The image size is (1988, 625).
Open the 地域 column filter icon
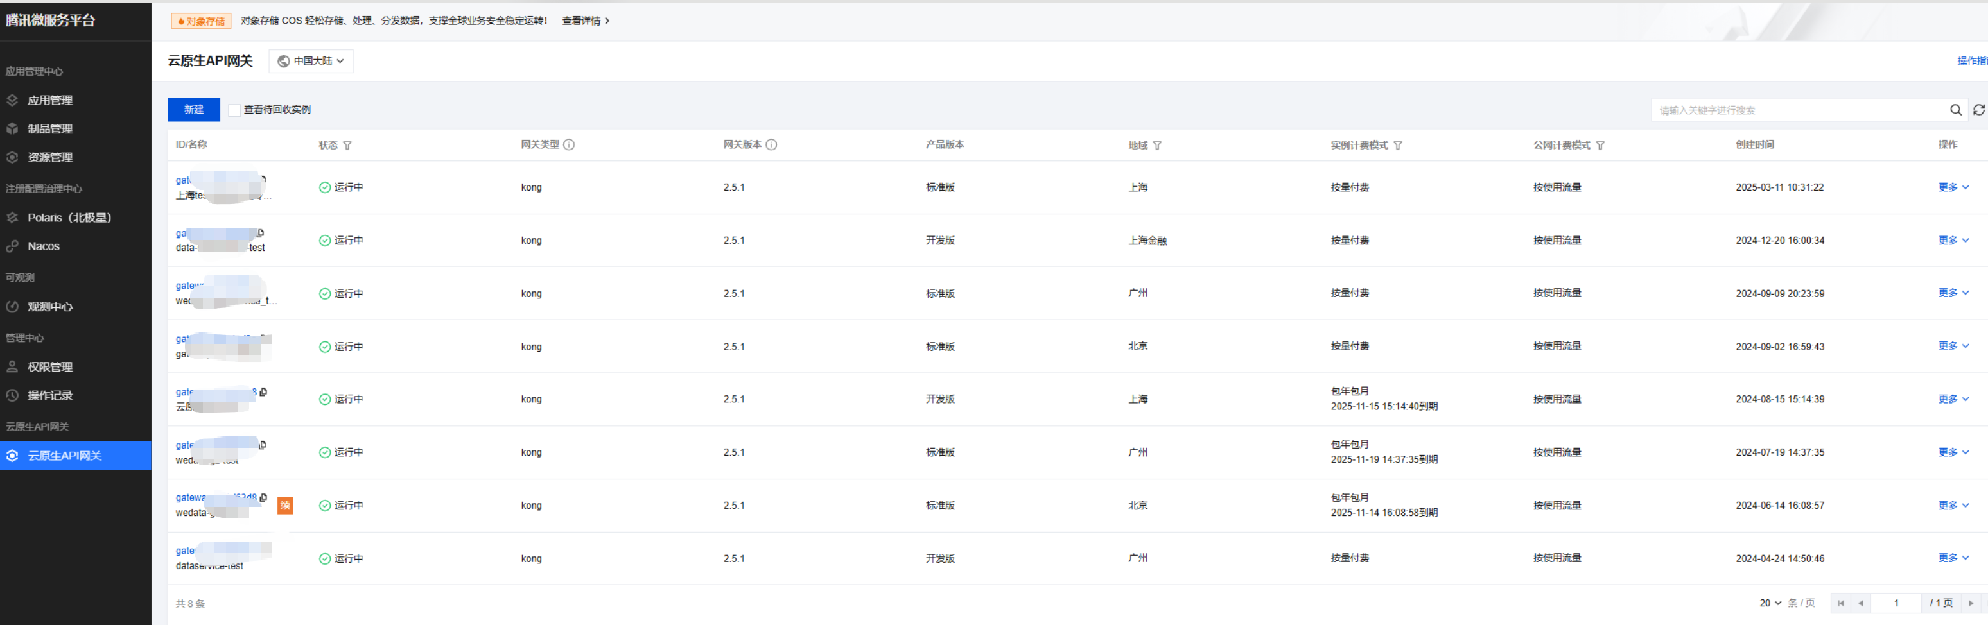tap(1157, 145)
